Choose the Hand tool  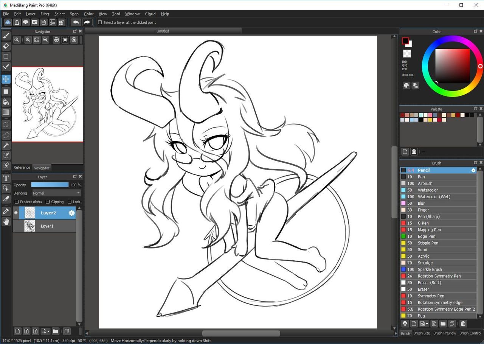tap(6, 222)
